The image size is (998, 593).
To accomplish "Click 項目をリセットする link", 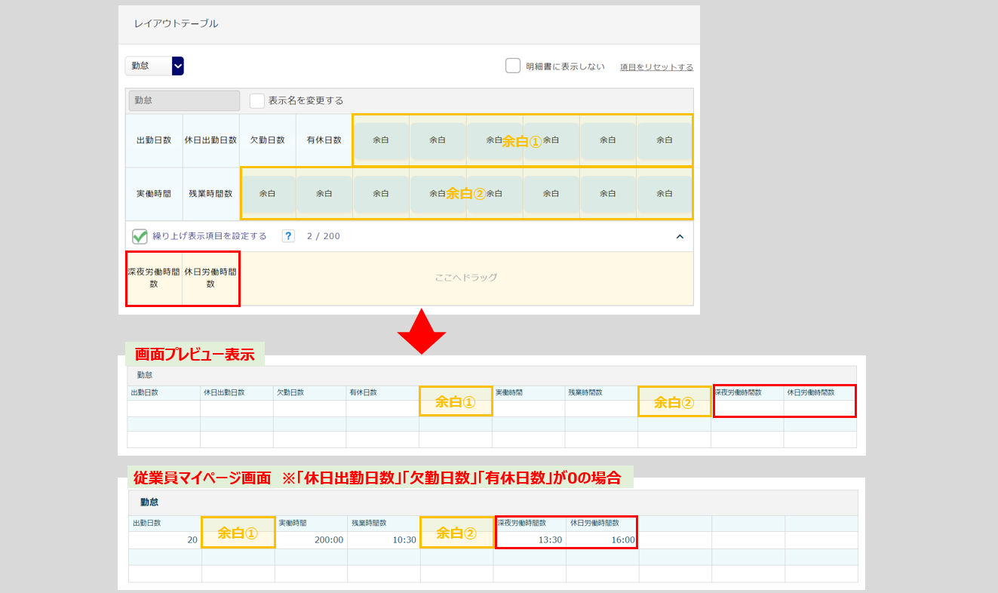I will click(656, 67).
